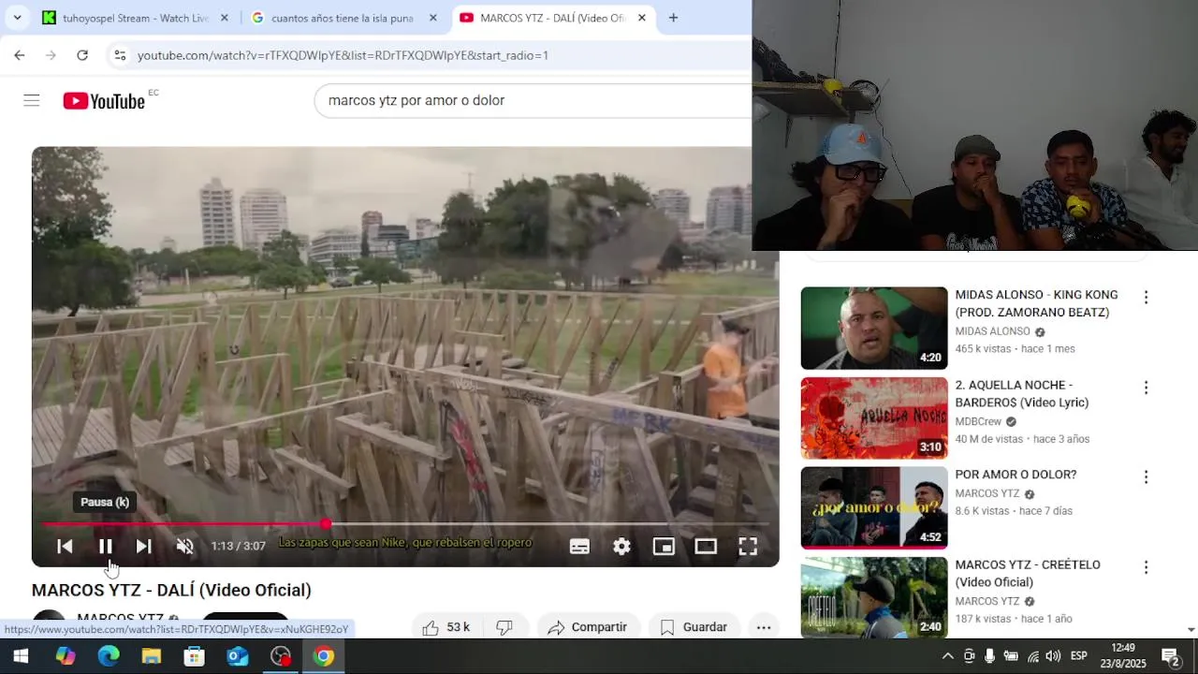The image size is (1198, 674).
Task: Open the YouTube hamburger guide menu
Action: click(x=32, y=100)
